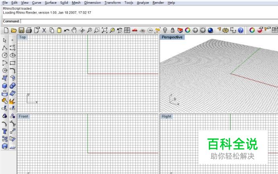Click the Shaded Viewport sphere icon
The width and height of the screenshot is (278, 174).
point(195,30)
